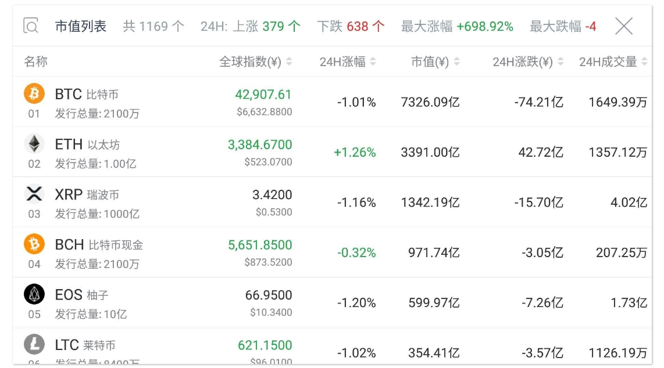Click EOS dollar price $10.3400
The width and height of the screenshot is (664, 368).
[271, 312]
